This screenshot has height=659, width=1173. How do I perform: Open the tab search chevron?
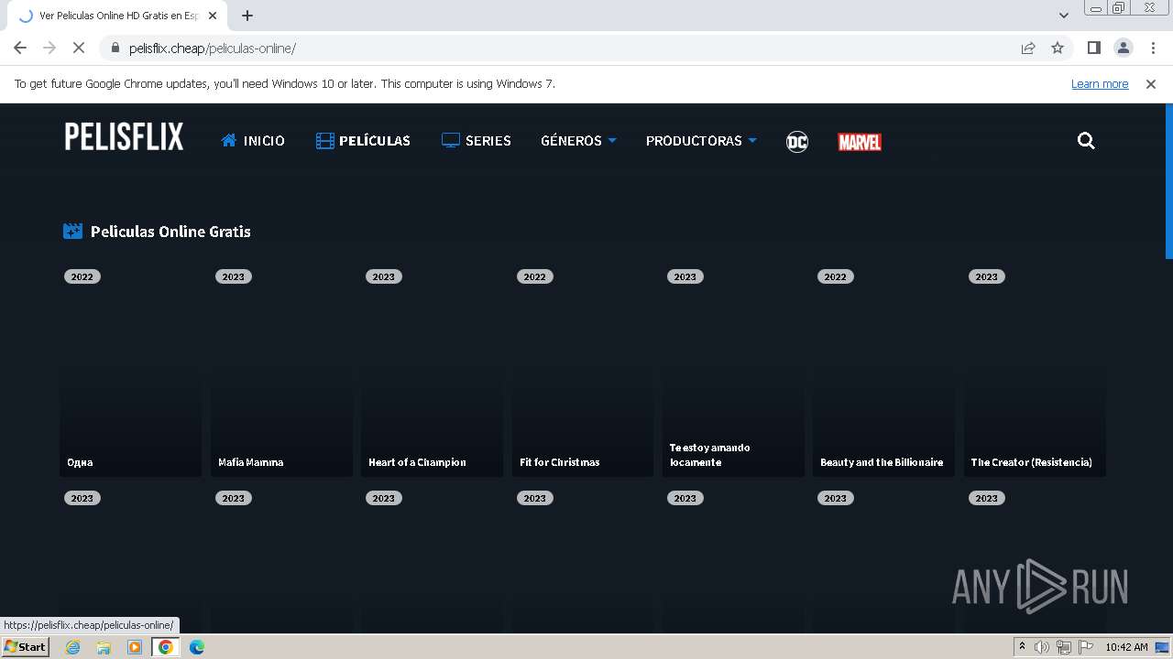pos(1064,16)
